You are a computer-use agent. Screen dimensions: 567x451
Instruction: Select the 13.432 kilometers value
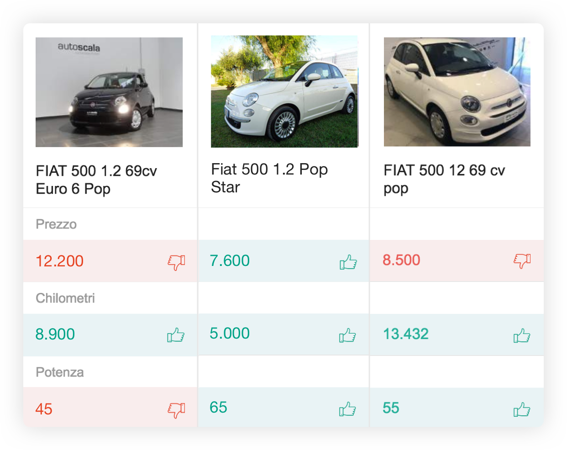tap(406, 334)
